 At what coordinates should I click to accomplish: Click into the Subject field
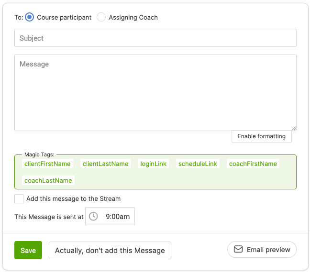(155, 38)
